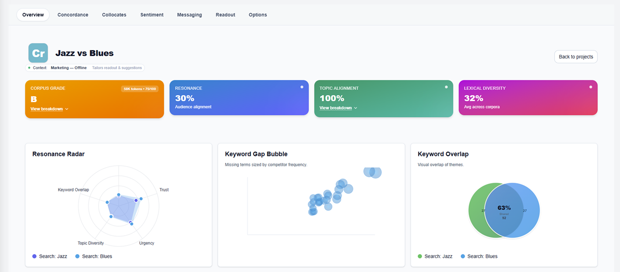Click the Trust data point on radar
Screen dimensions: 620x272
click(x=141, y=199)
